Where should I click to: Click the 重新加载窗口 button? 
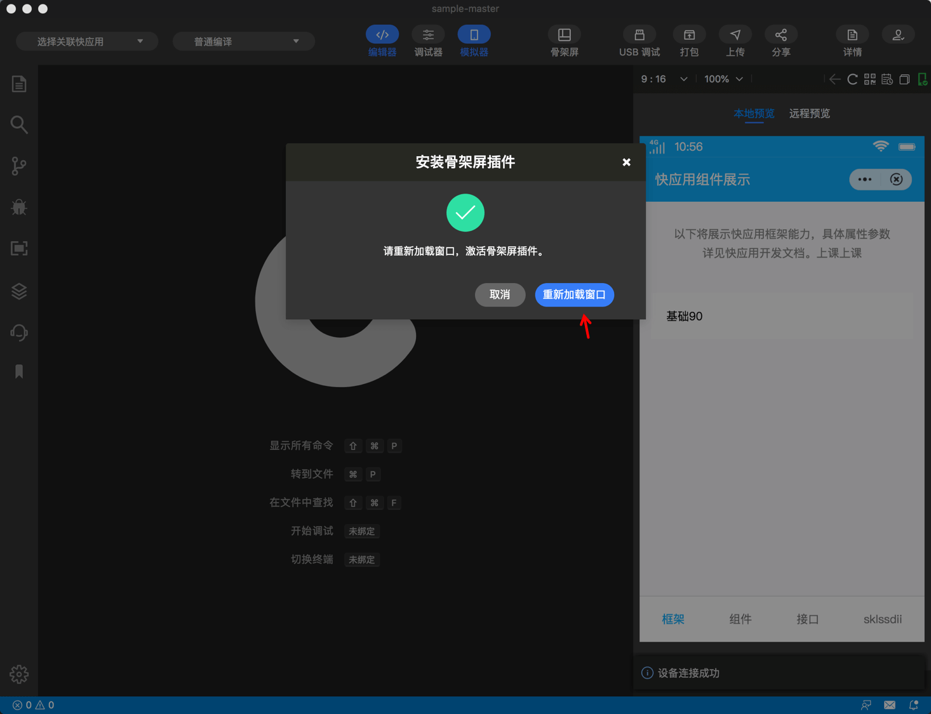(x=573, y=294)
